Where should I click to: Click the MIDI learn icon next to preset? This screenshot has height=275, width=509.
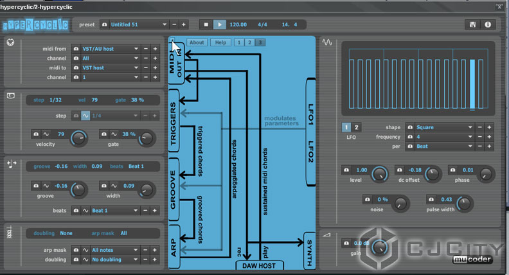104,24
